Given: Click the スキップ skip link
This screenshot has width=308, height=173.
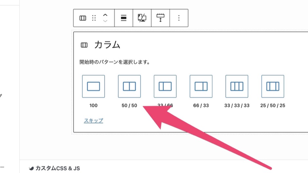Looking at the screenshot, I should tap(93, 121).
